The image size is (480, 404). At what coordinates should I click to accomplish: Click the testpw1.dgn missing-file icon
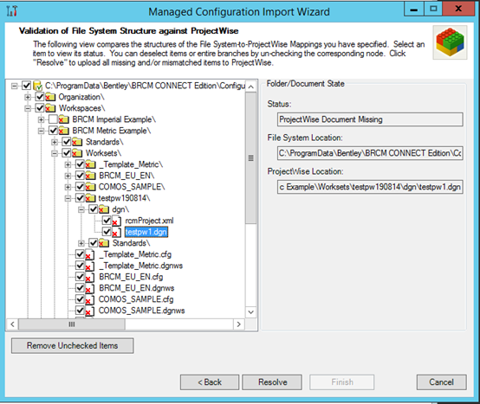pyautogui.click(x=117, y=232)
